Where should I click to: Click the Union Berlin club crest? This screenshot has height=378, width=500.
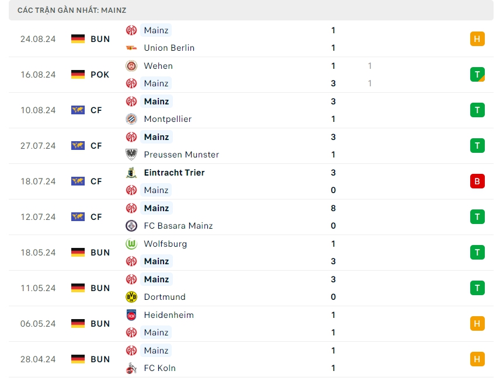pyautogui.click(x=131, y=48)
